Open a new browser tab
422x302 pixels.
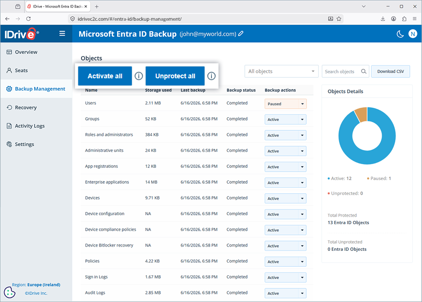pyautogui.click(x=97, y=7)
